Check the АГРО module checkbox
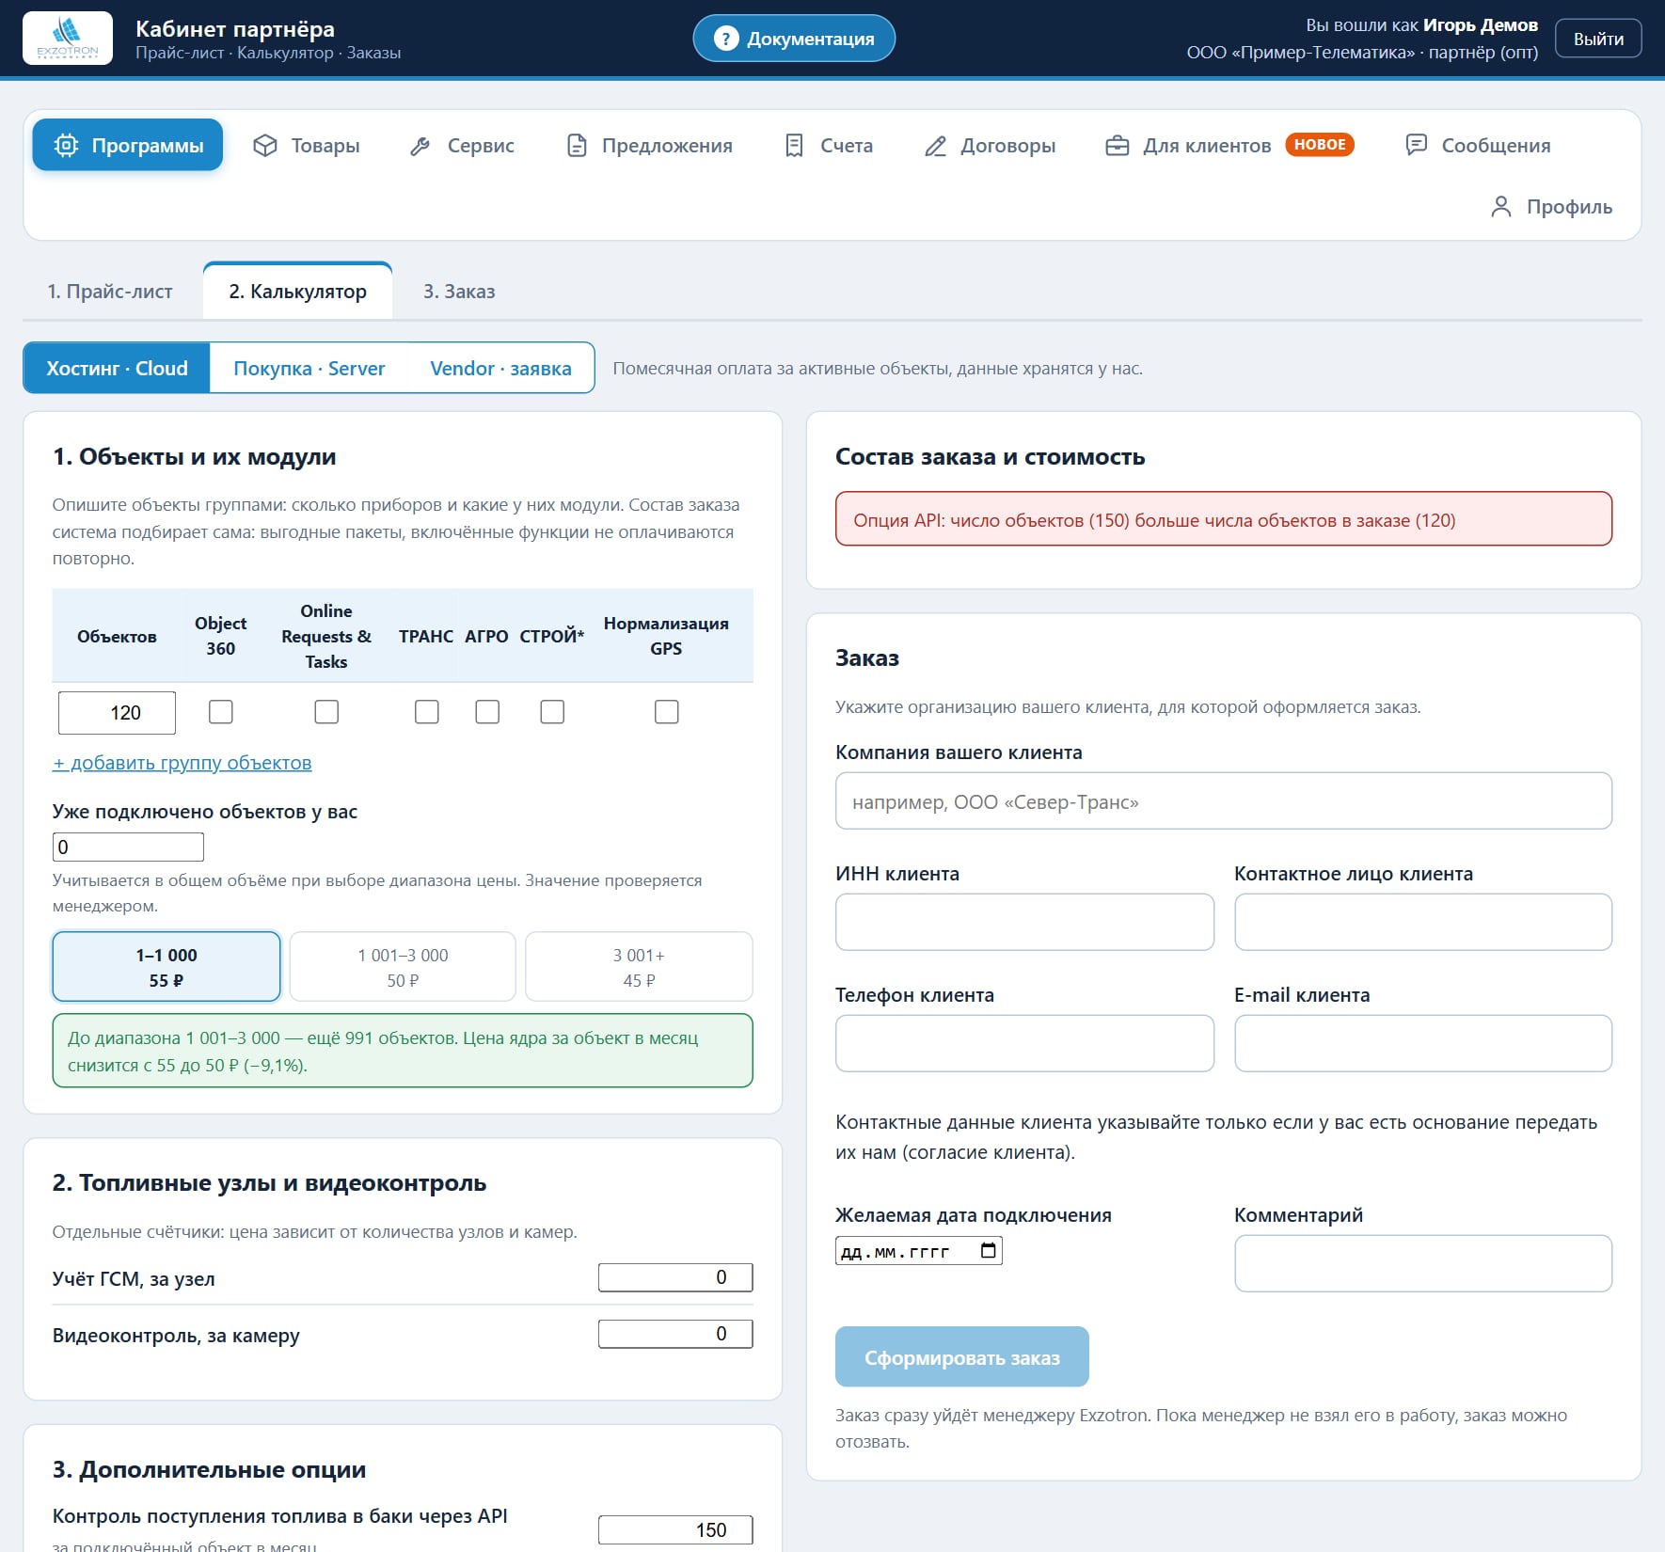 tap(487, 712)
